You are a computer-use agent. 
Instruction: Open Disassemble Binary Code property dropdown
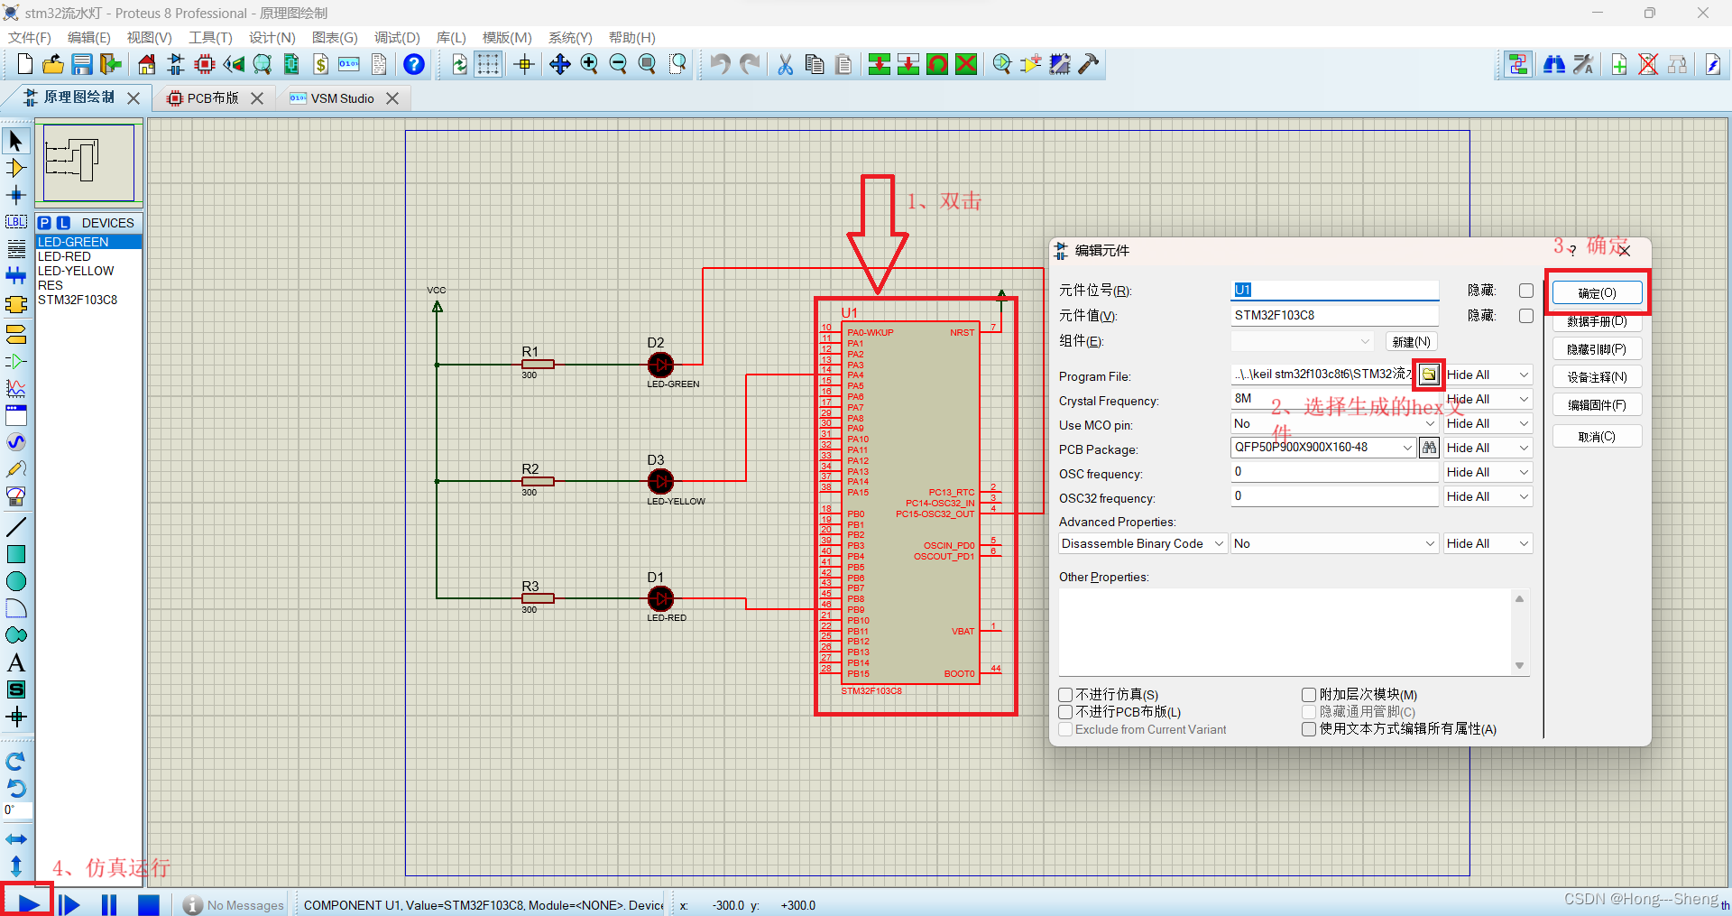tap(1143, 543)
